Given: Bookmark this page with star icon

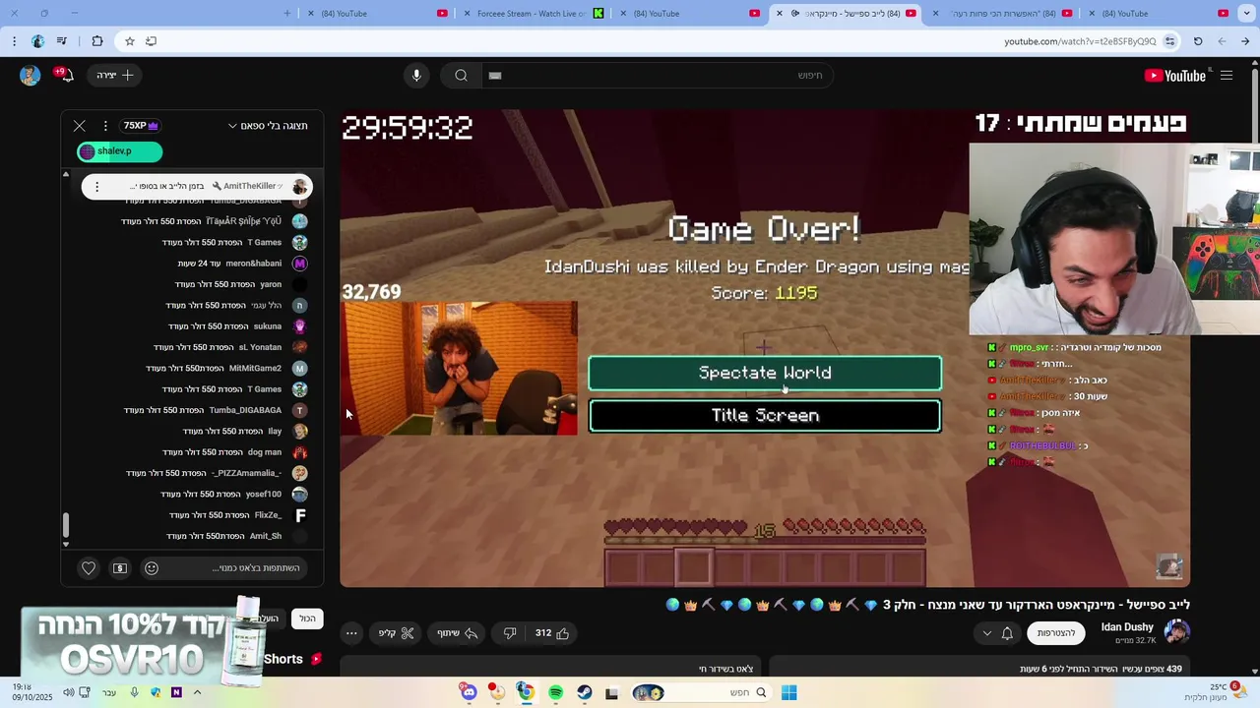Looking at the screenshot, I should click(129, 41).
